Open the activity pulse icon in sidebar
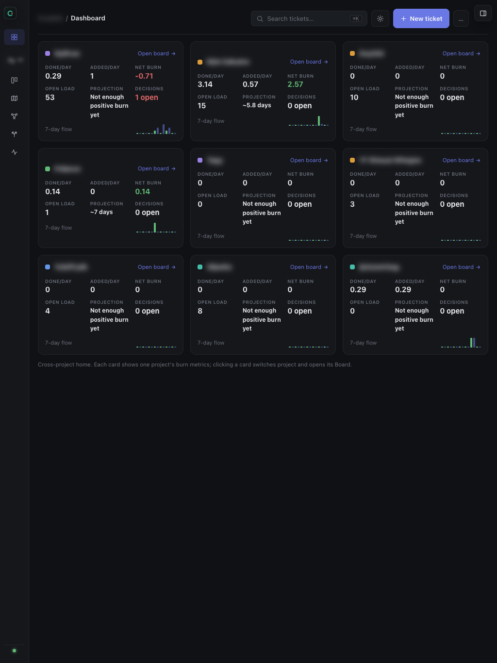Screen dimensions: 497x663 [x=15, y=152]
